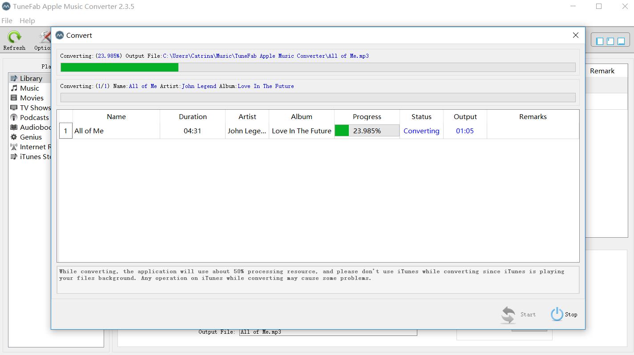Click the Status column header

[x=421, y=117]
